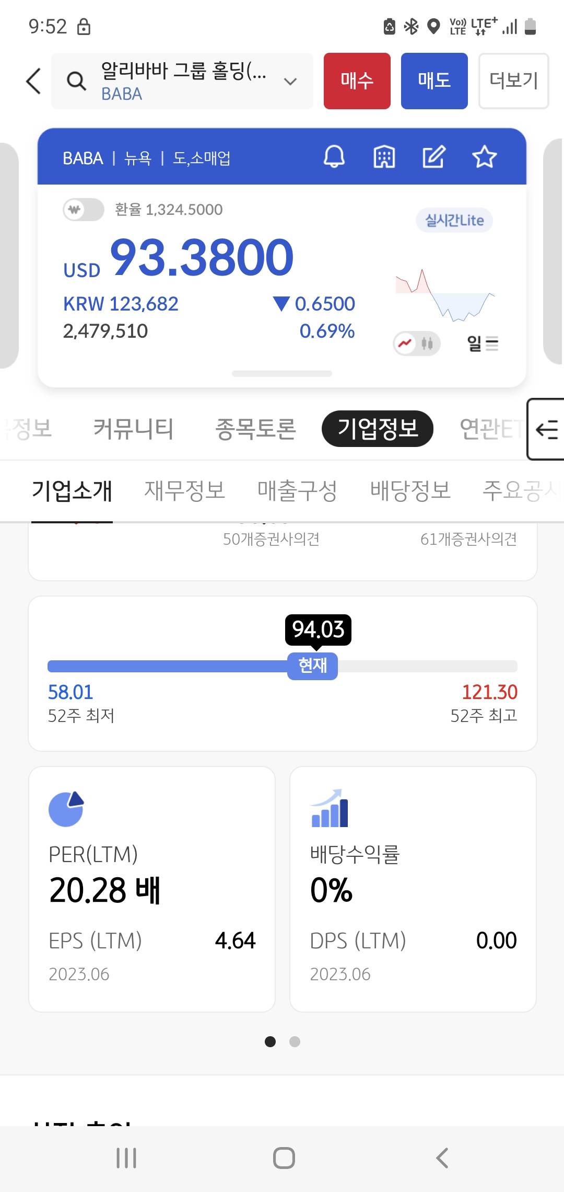Open company building icon in header
This screenshot has width=564, height=1192.
tap(384, 157)
